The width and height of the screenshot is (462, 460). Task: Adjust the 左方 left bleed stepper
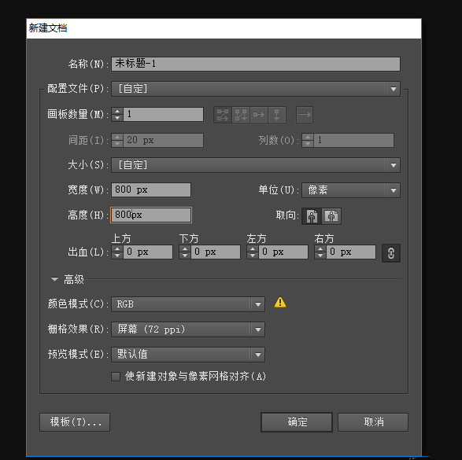pyautogui.click(x=253, y=252)
